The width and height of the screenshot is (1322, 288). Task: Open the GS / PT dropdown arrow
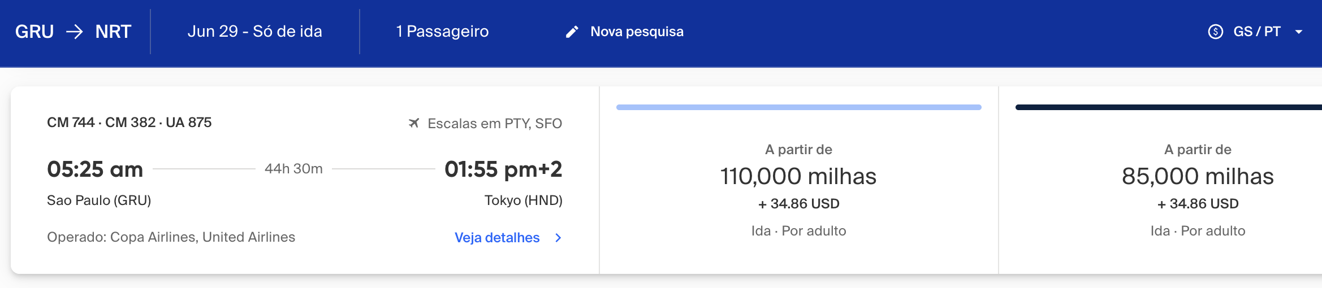tap(1299, 32)
